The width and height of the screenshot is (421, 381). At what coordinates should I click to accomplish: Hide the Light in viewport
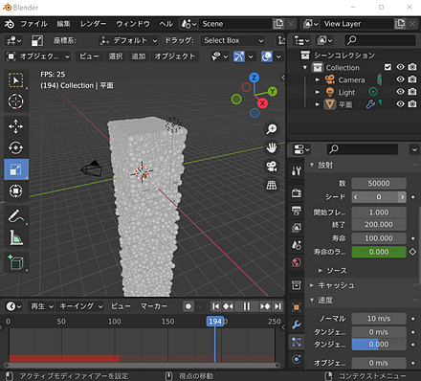(x=400, y=92)
